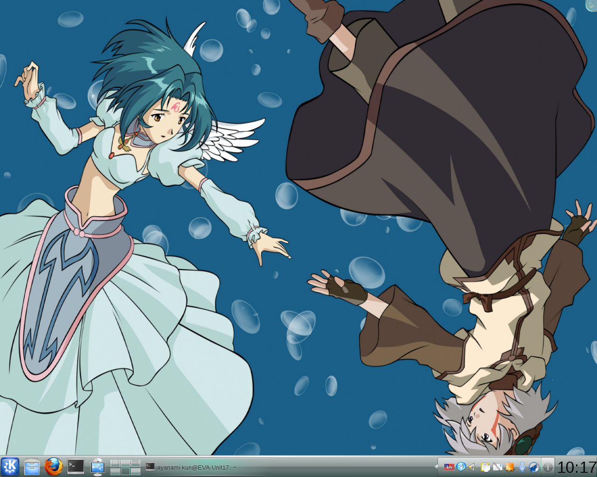Open the RSS feed reader tray icon

tap(510, 467)
